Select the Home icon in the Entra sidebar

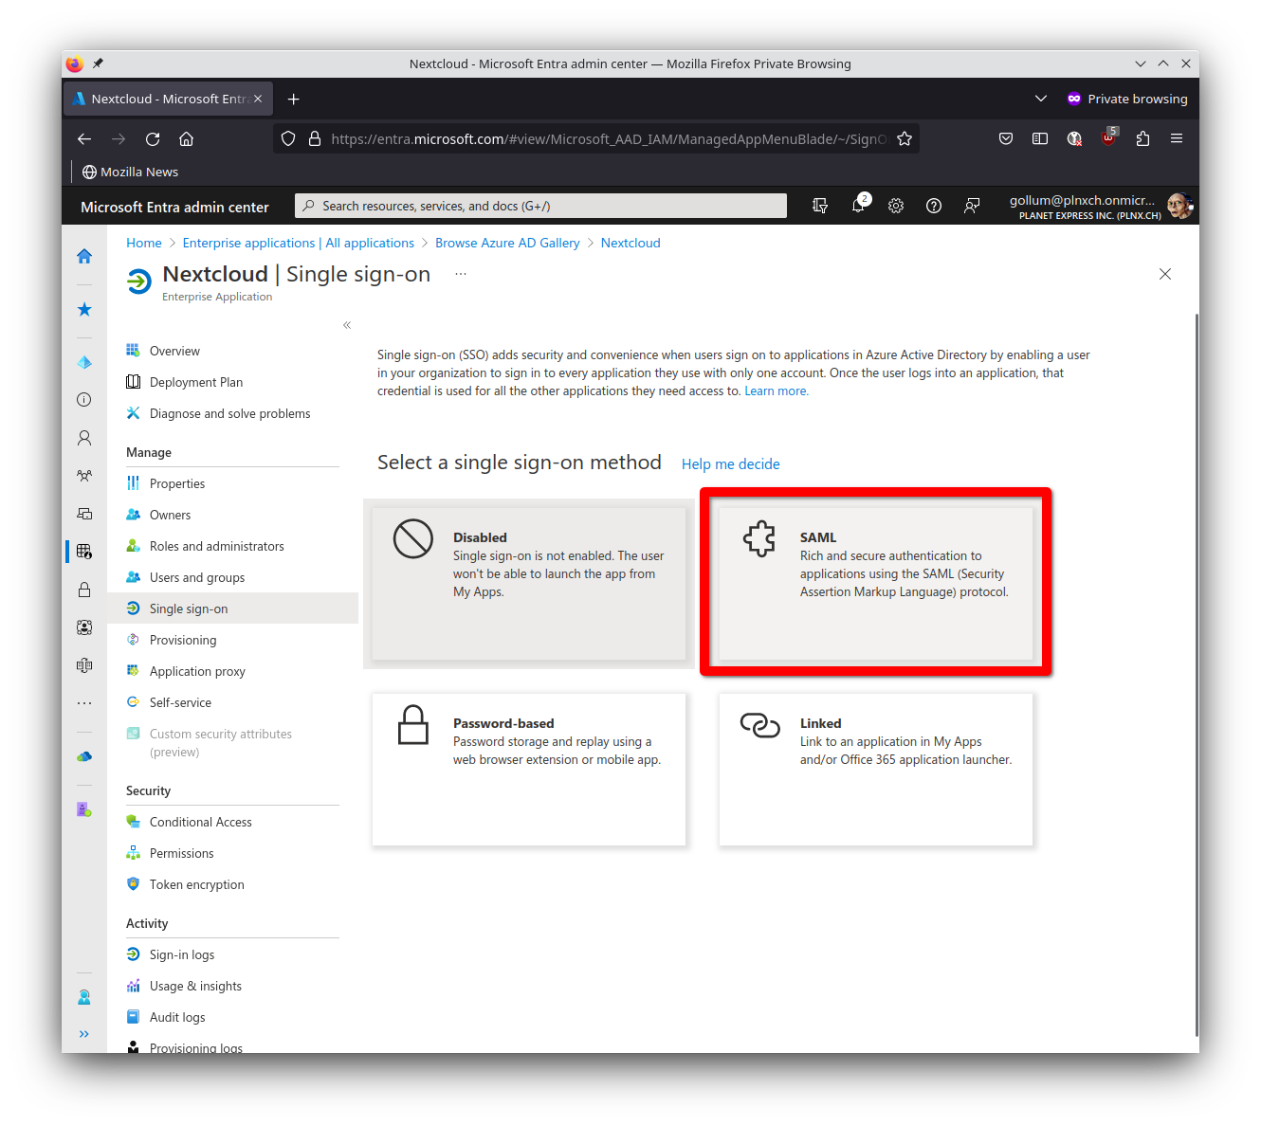[83, 256]
